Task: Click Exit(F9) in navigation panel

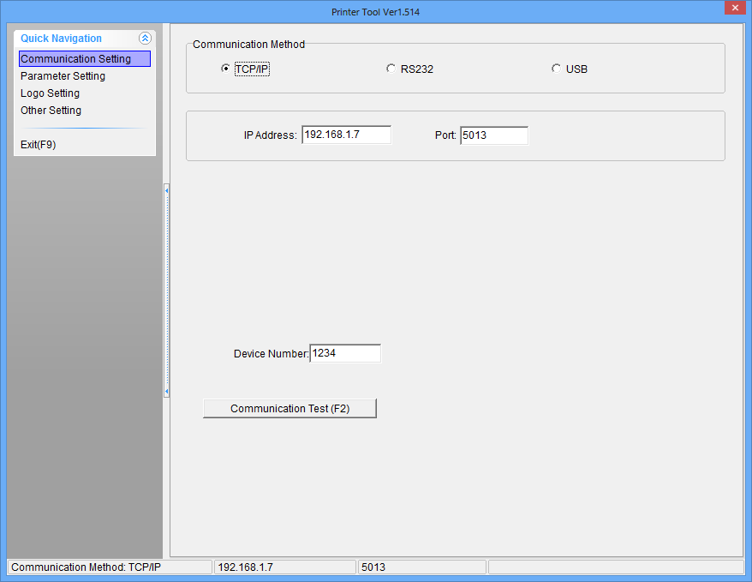Action: [38, 145]
